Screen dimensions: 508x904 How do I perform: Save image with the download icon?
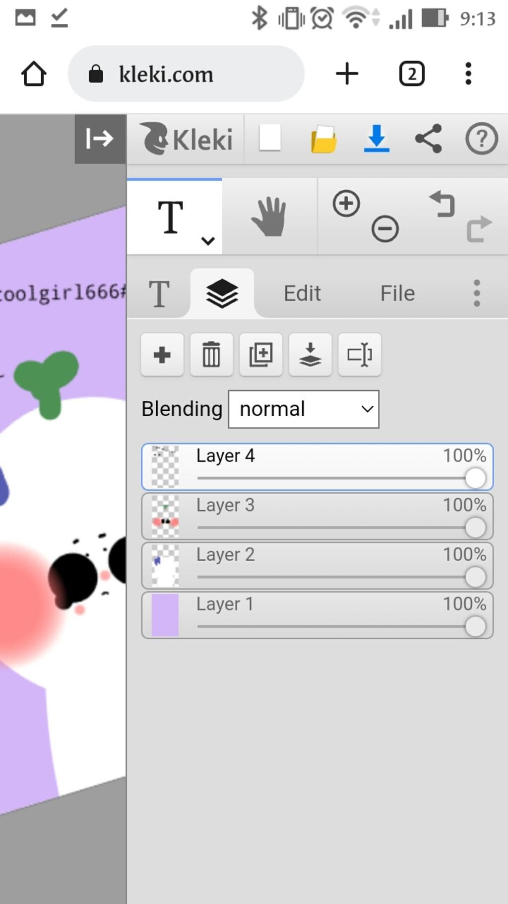tap(377, 138)
